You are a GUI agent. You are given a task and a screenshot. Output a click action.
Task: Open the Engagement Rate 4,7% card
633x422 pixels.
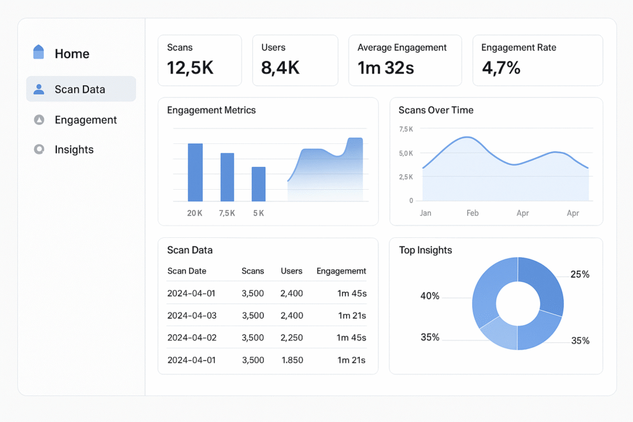tap(537, 60)
